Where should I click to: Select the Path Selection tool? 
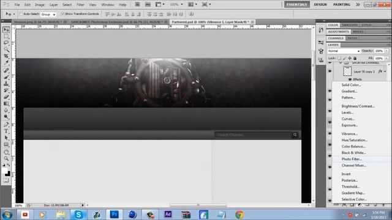tap(6, 137)
